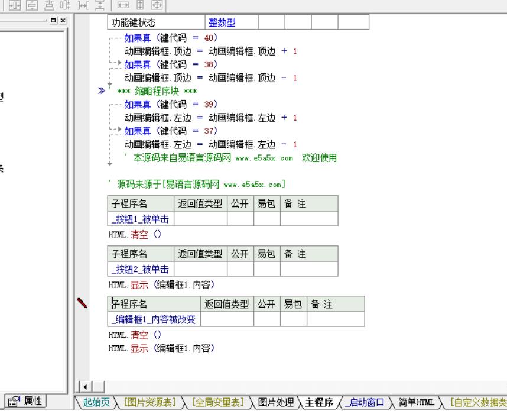
Task: Click the subroutine name _按钮1_被单击
Action: coord(140,219)
